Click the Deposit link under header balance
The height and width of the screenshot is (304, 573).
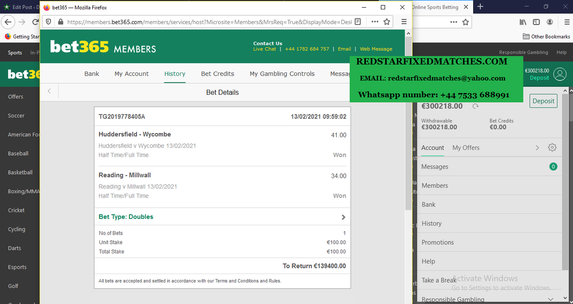point(539,78)
